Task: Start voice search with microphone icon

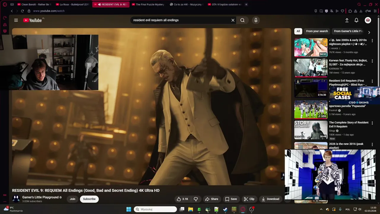Action: (x=256, y=20)
